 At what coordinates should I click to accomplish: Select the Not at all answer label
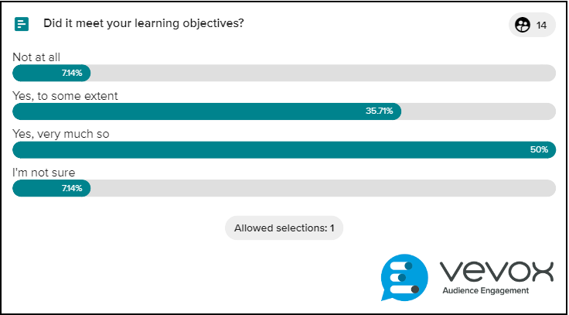coord(36,57)
